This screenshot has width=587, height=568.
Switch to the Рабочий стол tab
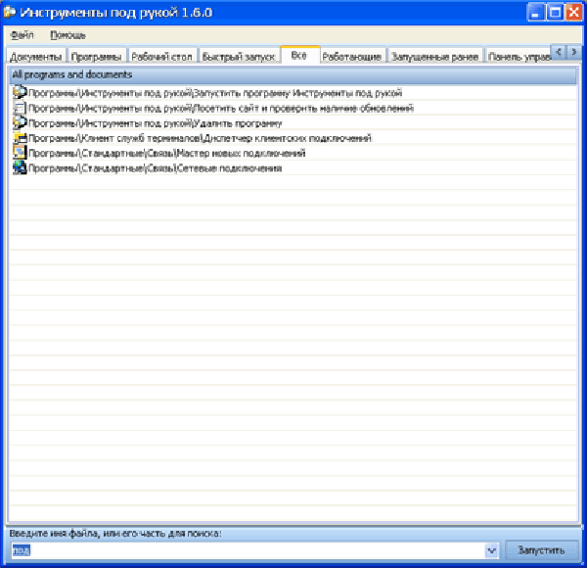161,57
